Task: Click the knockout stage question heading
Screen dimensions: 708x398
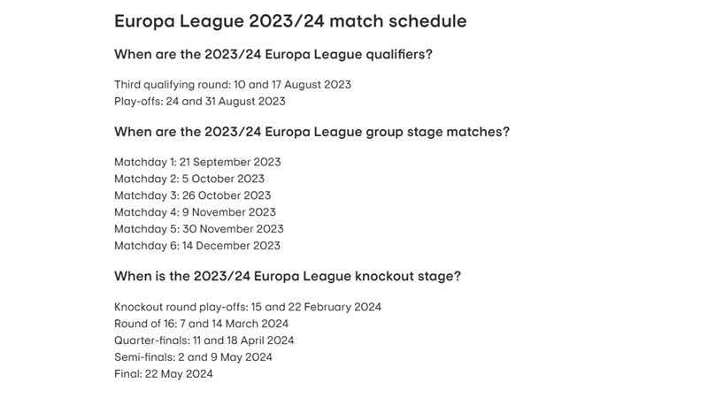Action: point(287,276)
